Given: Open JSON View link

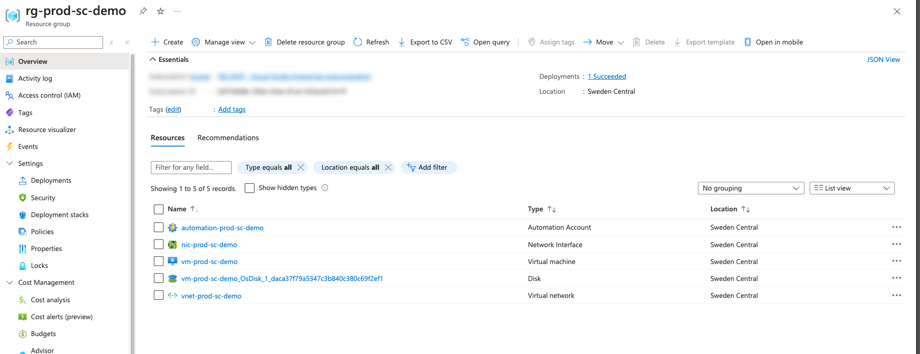Looking at the screenshot, I should pyautogui.click(x=883, y=59).
